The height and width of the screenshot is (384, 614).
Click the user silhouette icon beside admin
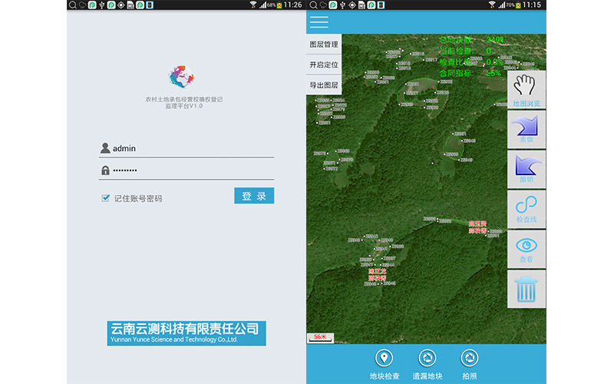(105, 147)
